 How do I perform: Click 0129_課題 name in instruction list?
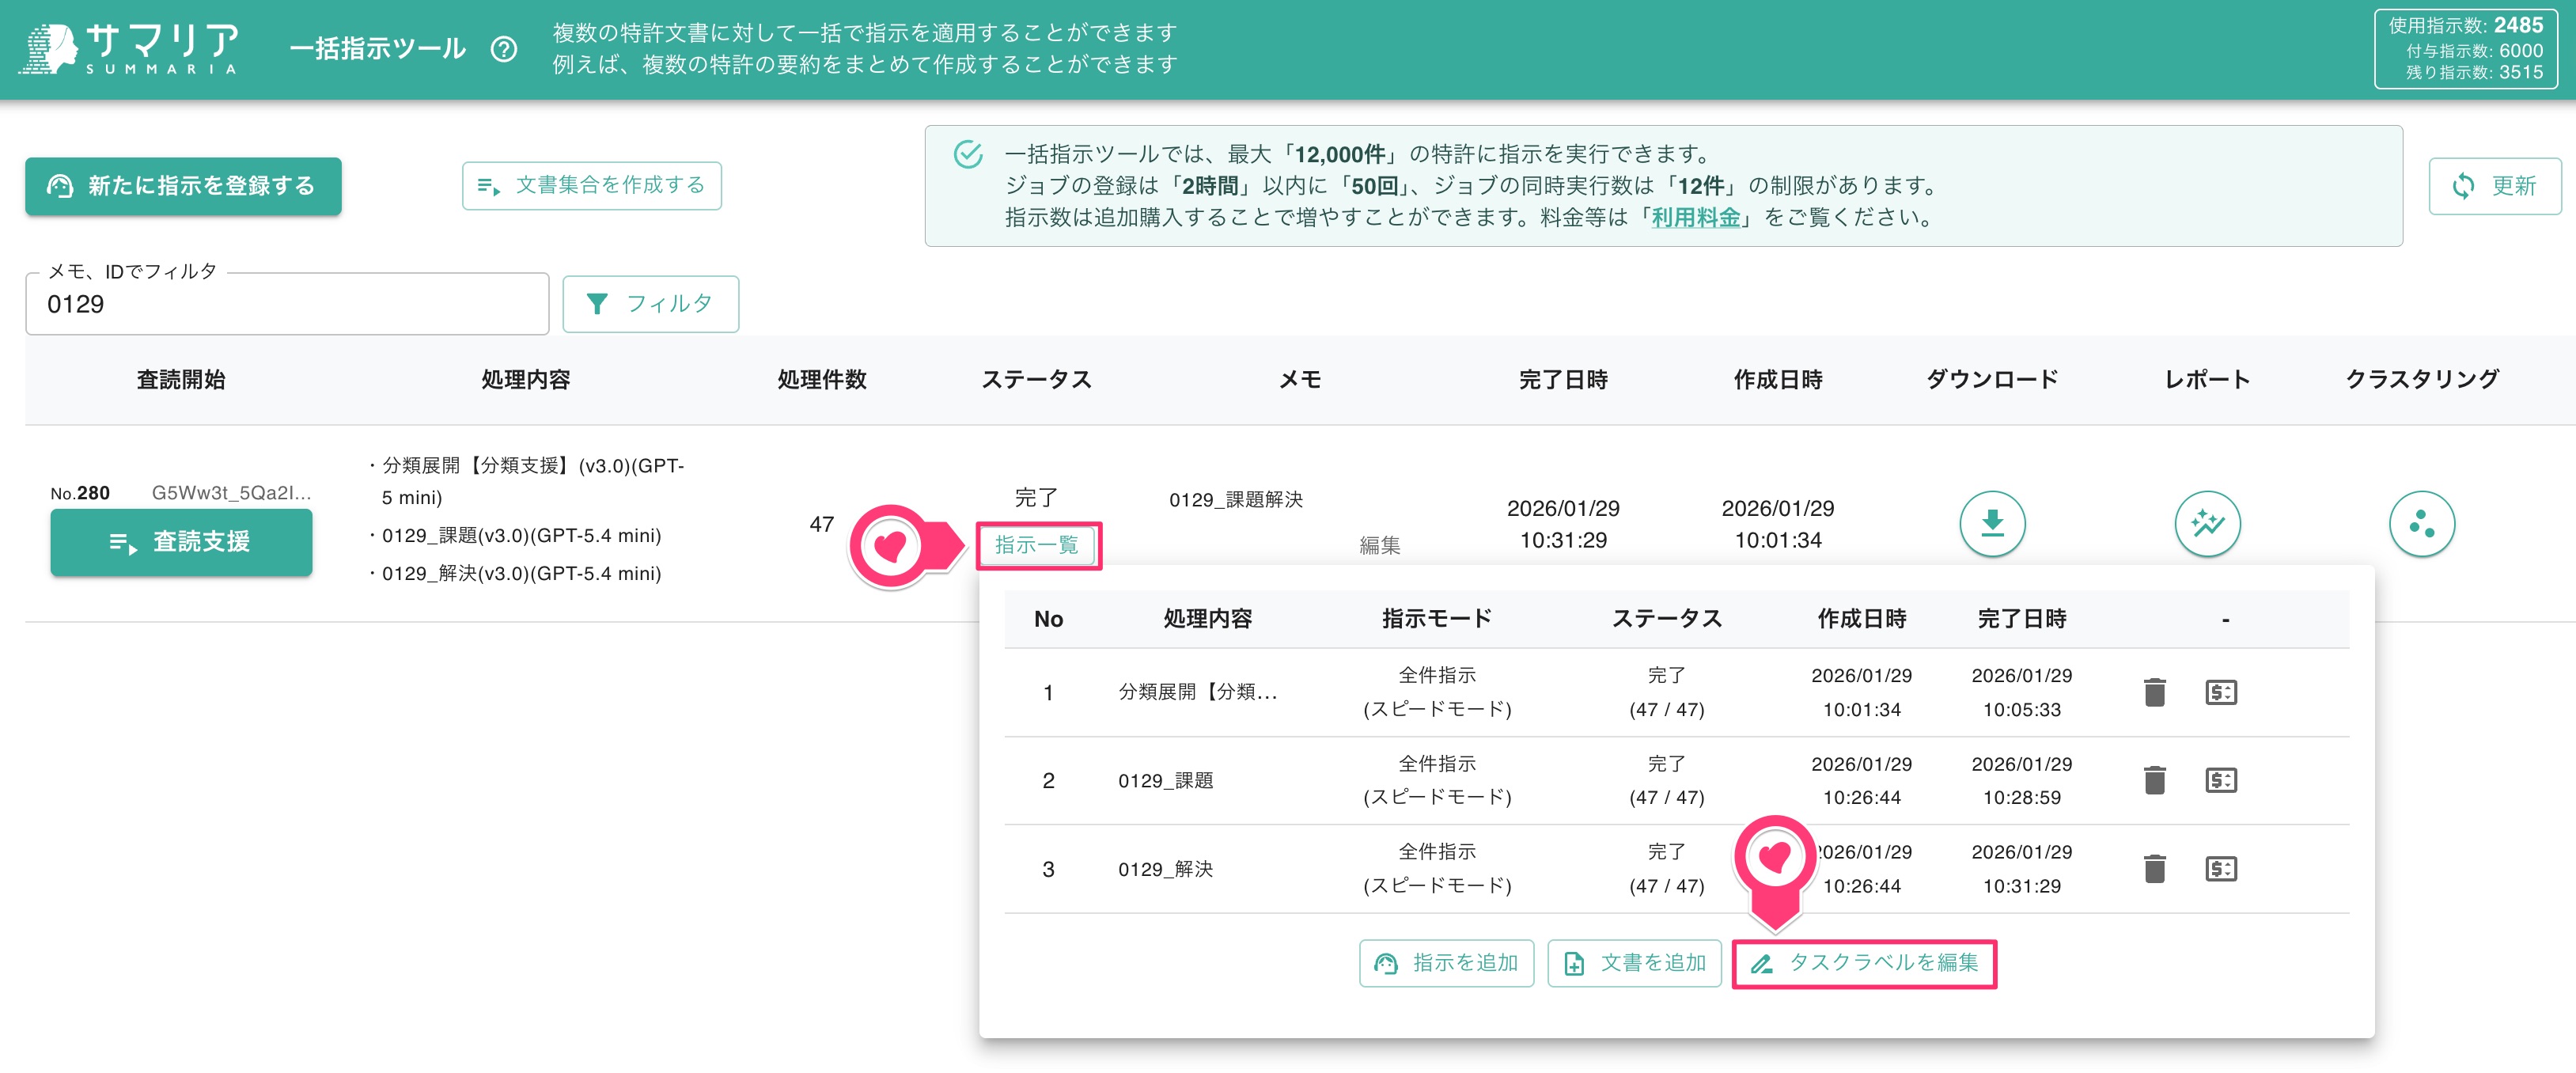click(x=1165, y=781)
